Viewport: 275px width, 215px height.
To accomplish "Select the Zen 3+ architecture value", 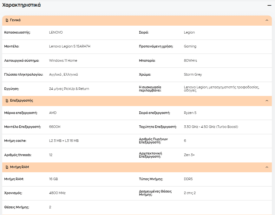I will (189, 155).
